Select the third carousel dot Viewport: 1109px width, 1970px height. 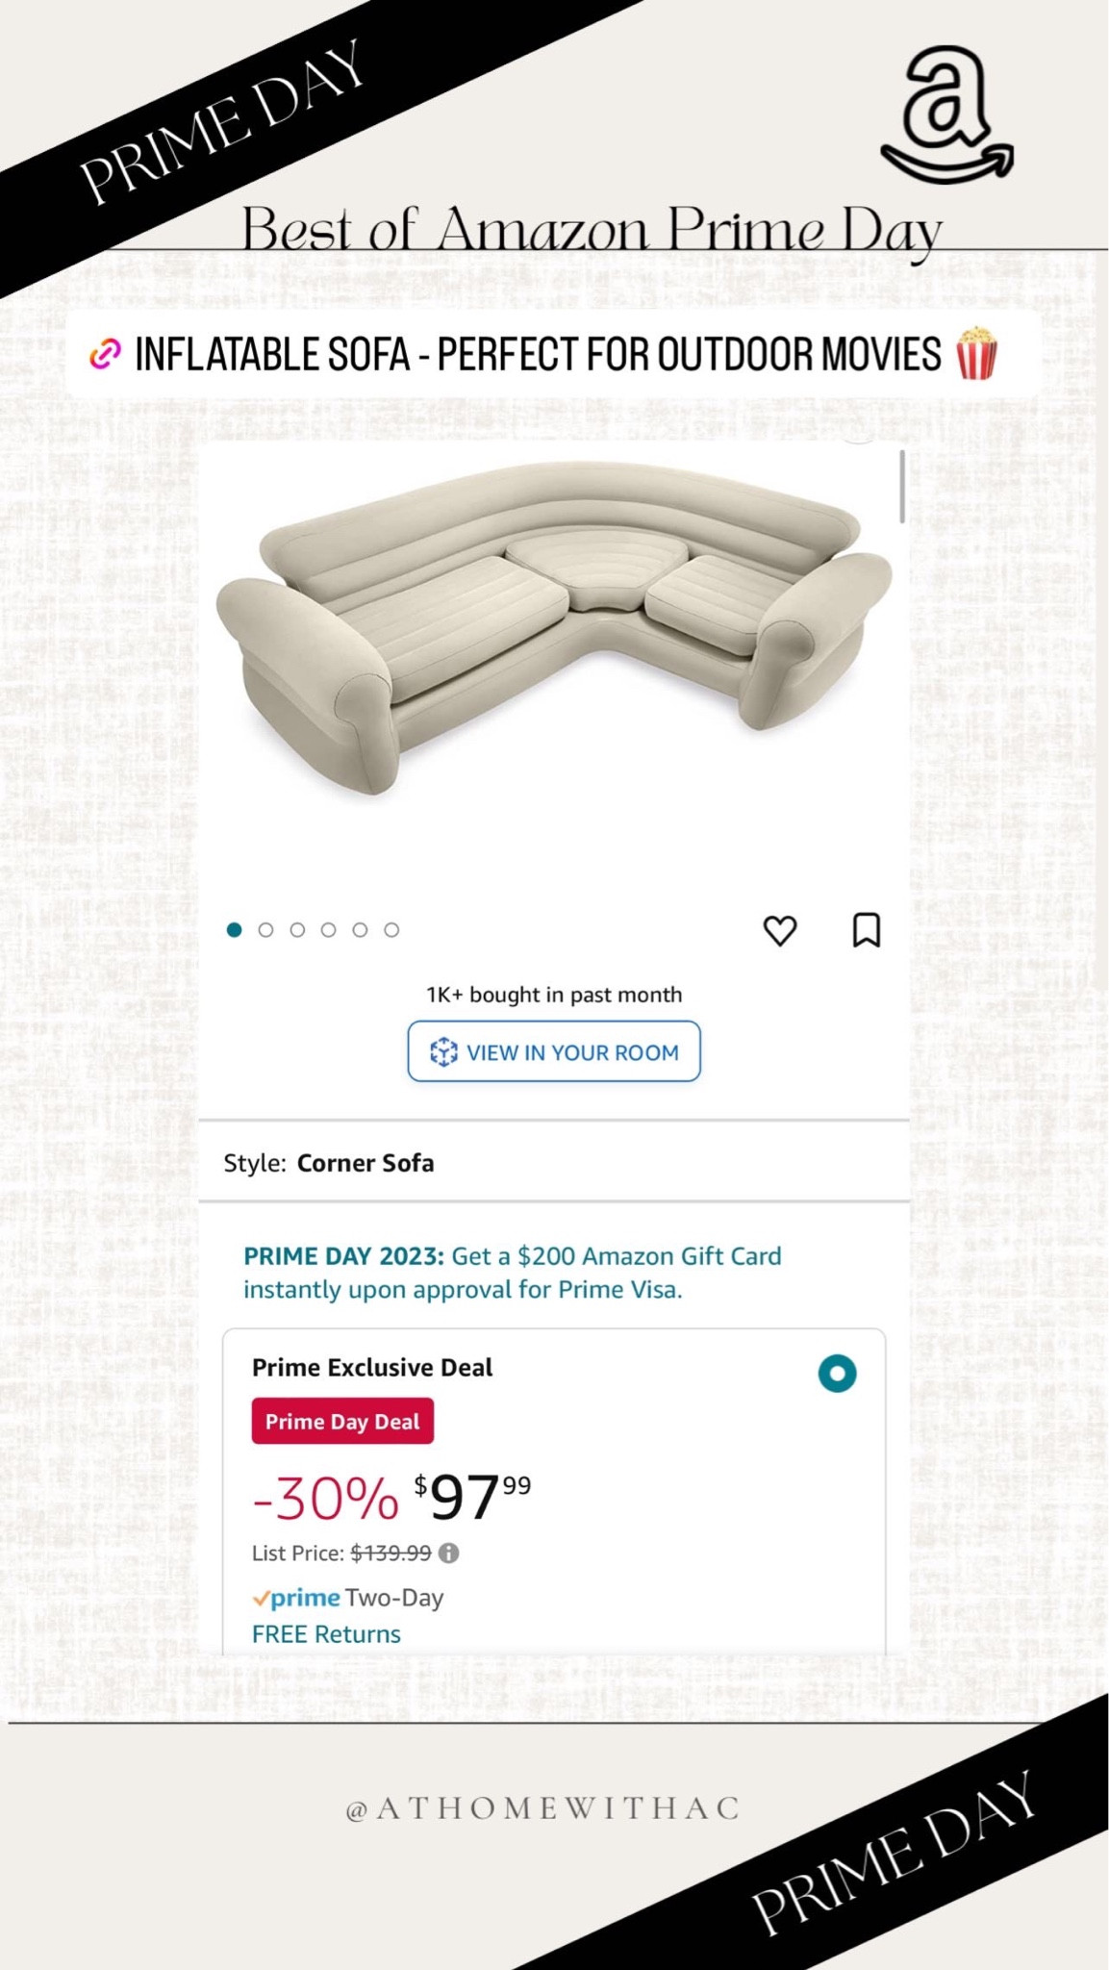click(297, 929)
